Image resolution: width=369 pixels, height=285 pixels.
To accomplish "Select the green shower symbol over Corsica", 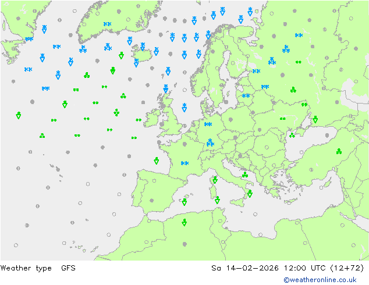I will click(215, 180).
